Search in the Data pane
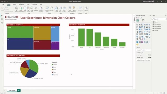 coord(159,19)
